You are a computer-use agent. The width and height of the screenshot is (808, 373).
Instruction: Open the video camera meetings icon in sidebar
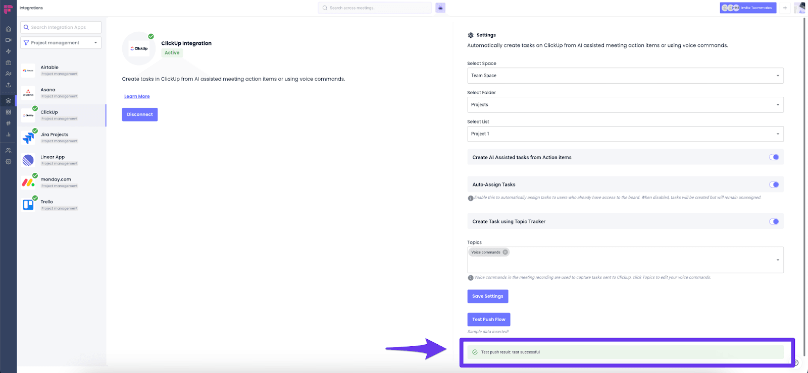pyautogui.click(x=8, y=40)
